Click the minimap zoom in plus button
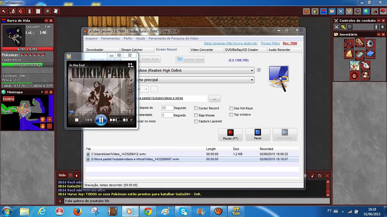 [50, 119]
